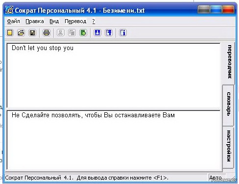Image resolution: width=239 pixels, height=184 pixels.
Task: Click the Cut scissors icon
Action: point(61,33)
